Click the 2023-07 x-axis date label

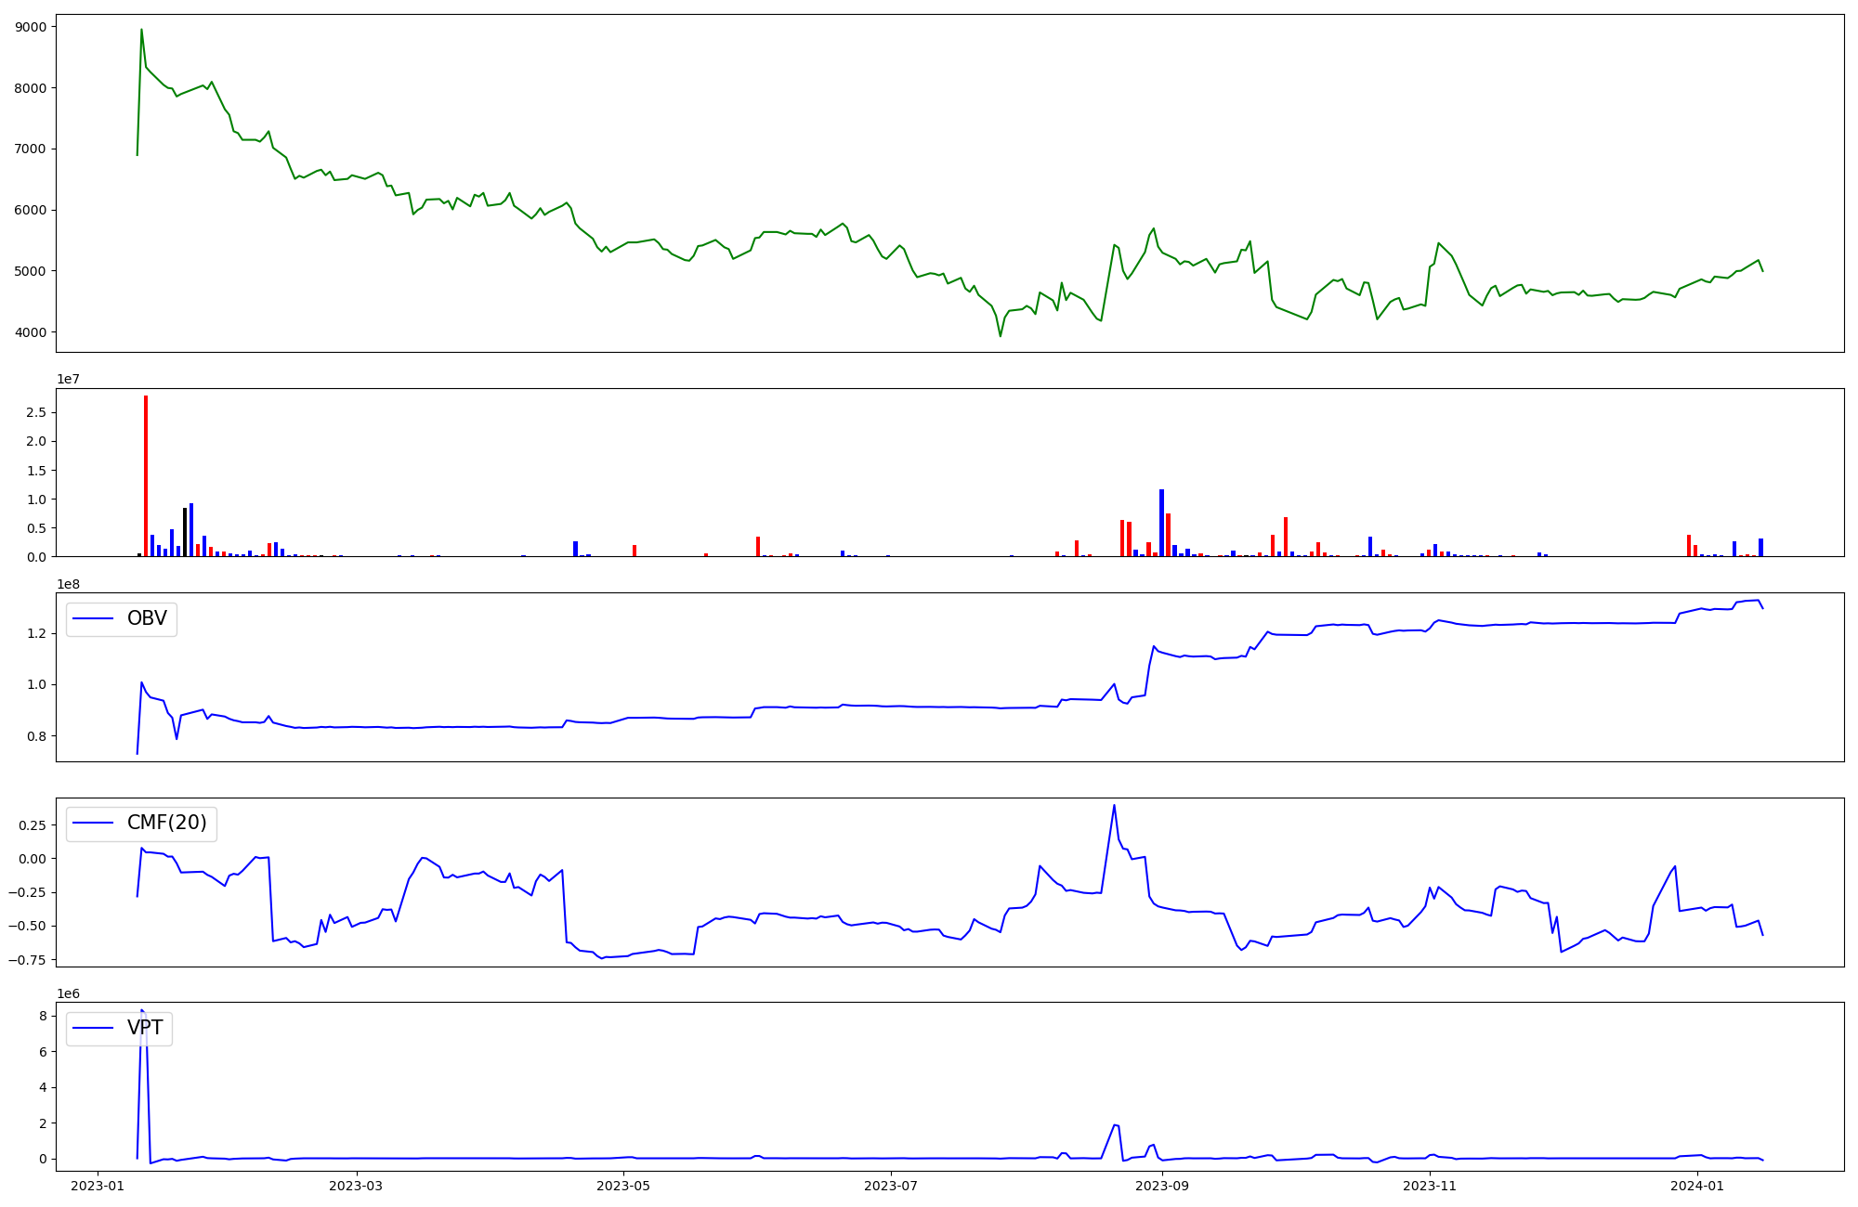point(891,1186)
